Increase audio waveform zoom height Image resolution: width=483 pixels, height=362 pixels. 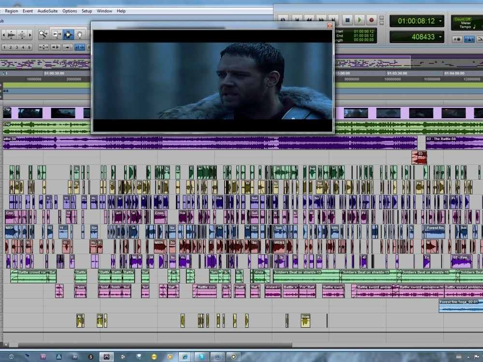(12, 35)
